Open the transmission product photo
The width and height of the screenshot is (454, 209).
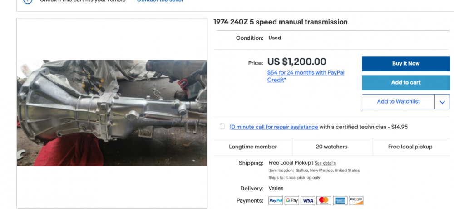click(112, 113)
